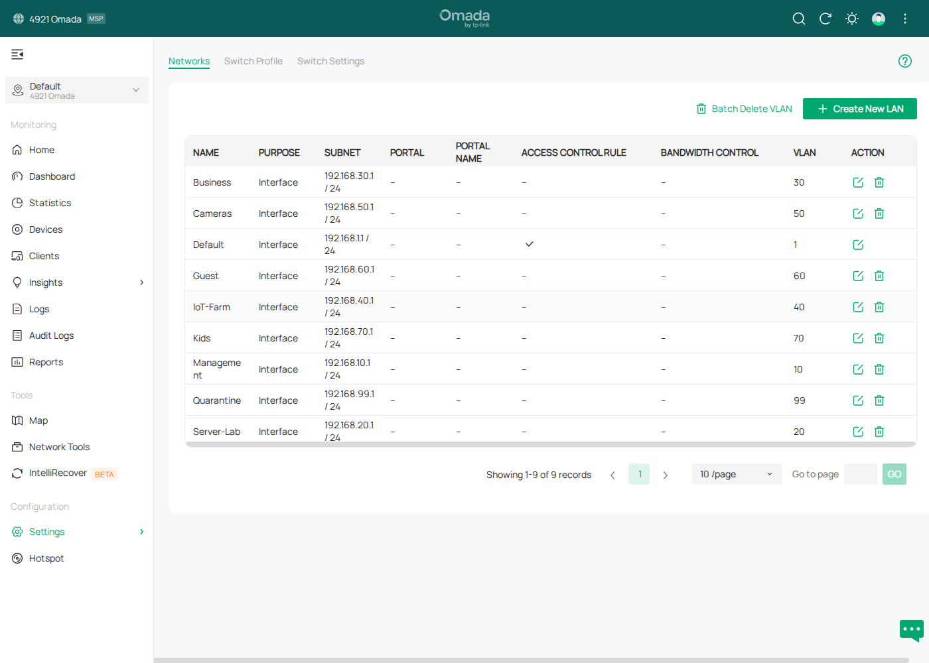Open the 10 /page size dropdown
Viewport: 929px width, 663px height.
736,474
